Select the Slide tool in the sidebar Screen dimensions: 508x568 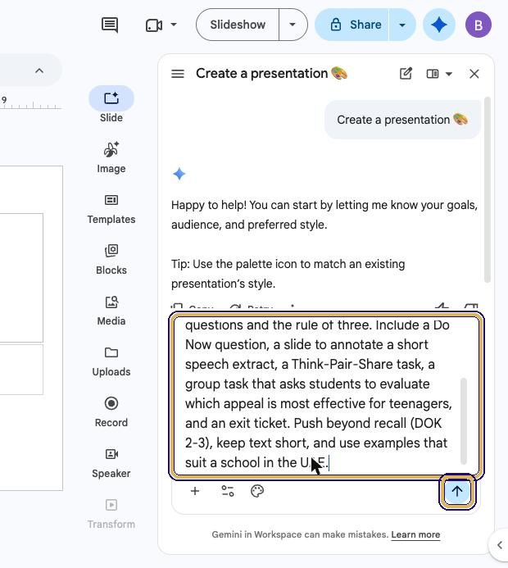pos(111,105)
